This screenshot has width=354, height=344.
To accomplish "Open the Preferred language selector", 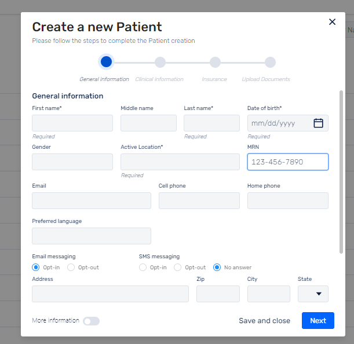I will tap(92, 236).
